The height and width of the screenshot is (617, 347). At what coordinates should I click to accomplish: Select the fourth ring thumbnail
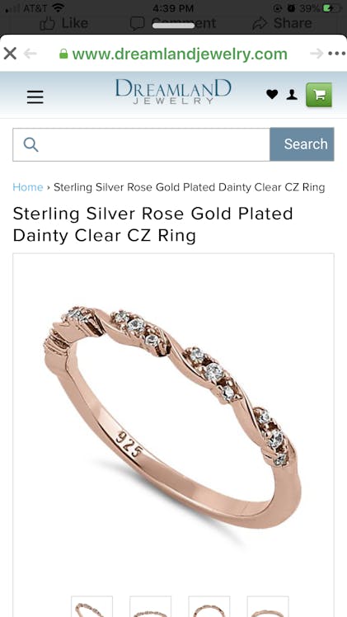(x=268, y=606)
